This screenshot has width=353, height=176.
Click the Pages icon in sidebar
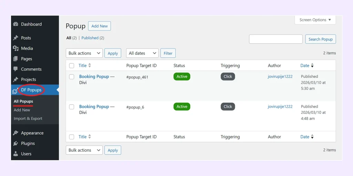click(x=16, y=59)
